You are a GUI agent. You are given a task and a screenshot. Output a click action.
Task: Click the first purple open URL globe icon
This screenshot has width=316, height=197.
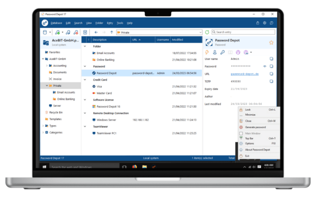click(238, 52)
